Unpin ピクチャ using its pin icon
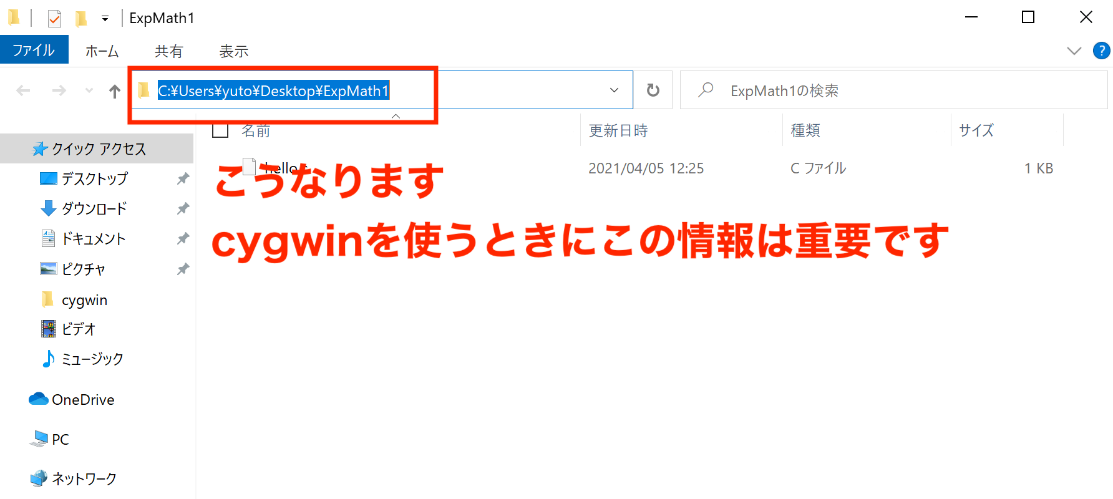Screen dimensions: 1113x499 tap(183, 269)
